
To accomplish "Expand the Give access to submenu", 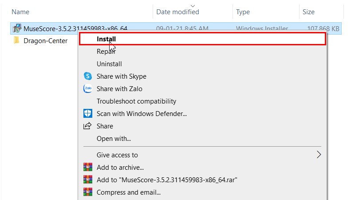I will 202,155.
